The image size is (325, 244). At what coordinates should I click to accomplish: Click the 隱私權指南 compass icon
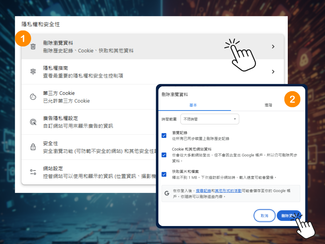(x=33, y=72)
